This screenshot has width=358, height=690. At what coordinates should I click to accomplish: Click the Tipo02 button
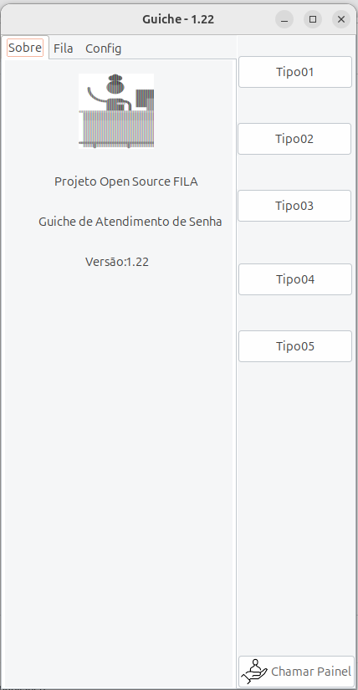(294, 139)
